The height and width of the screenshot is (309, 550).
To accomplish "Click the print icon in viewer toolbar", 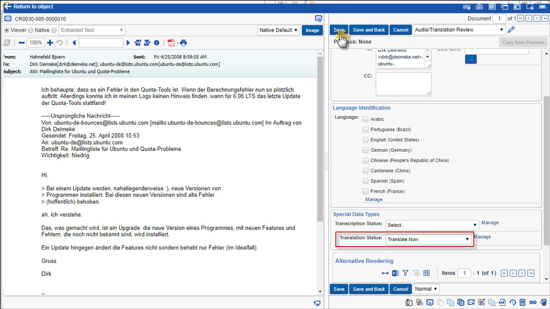I will [183, 43].
